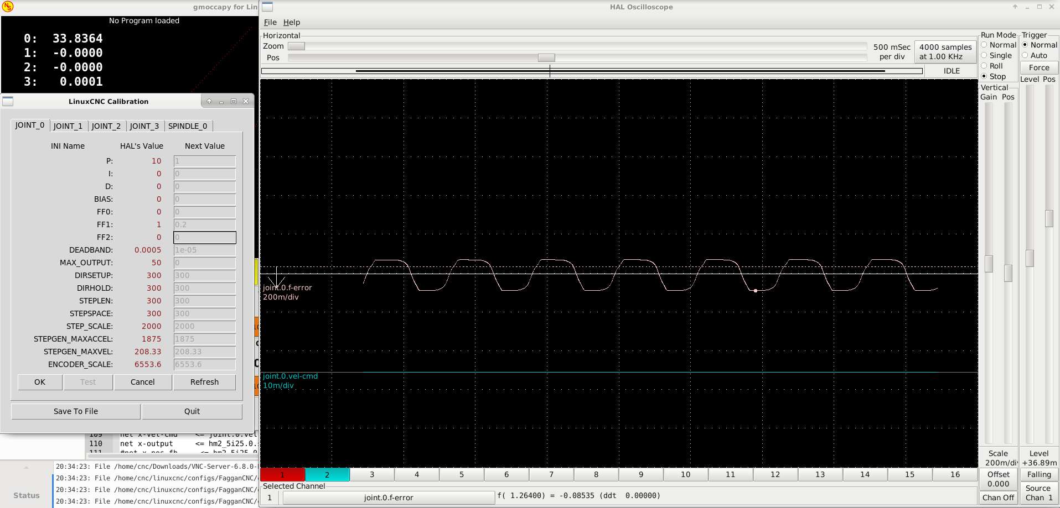Select oscilloscope channel 2
Viewport: 1060px width, 508px height.
pos(327,474)
